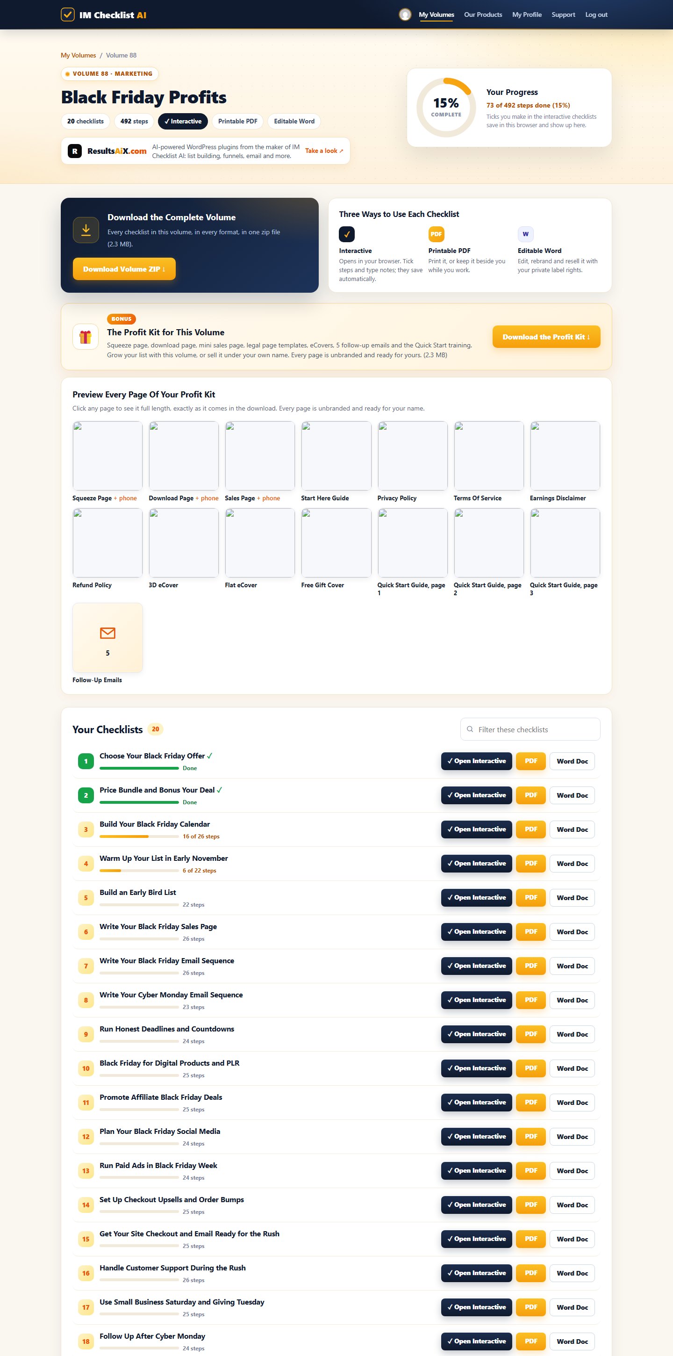This screenshot has height=1356, width=673.
Task: Click My Volumes breadcrumb link
Action: coord(79,55)
